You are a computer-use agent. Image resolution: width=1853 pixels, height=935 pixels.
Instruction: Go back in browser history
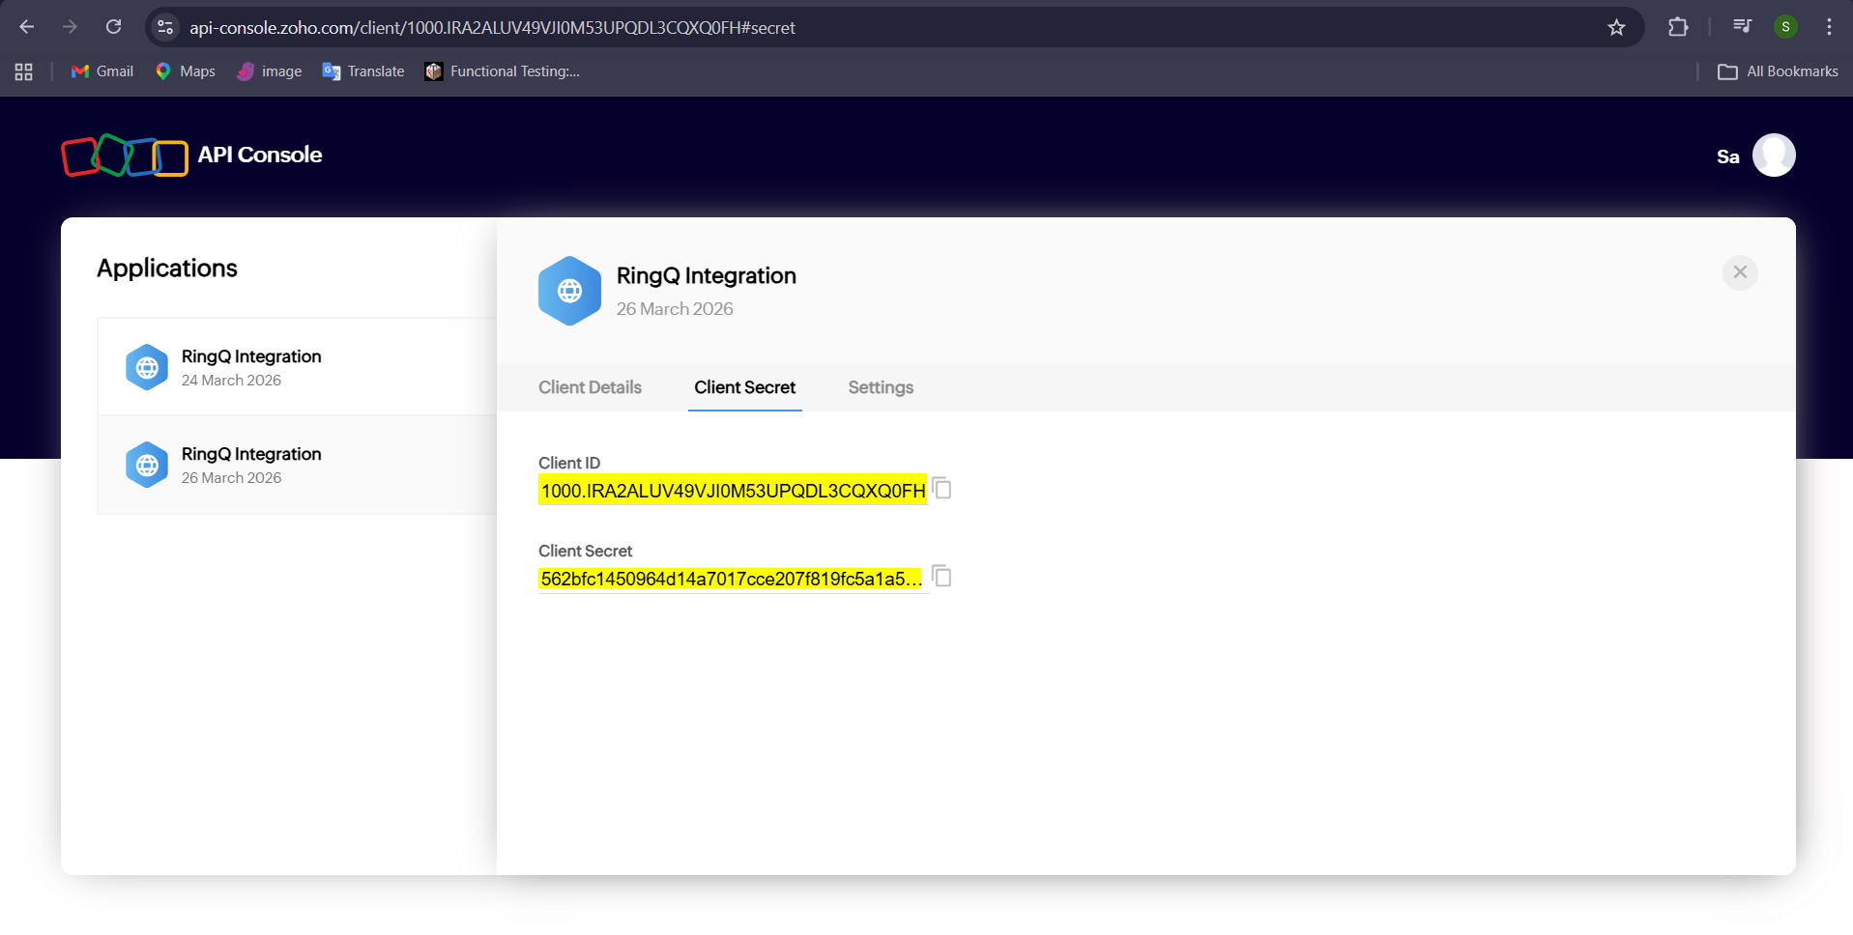click(27, 27)
